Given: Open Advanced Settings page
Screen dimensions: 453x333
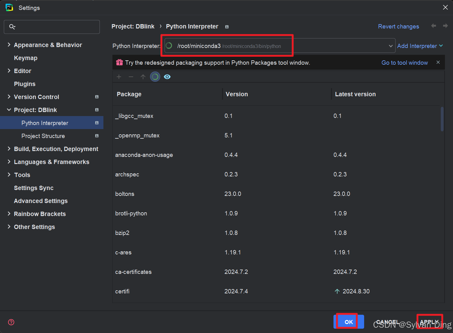Looking at the screenshot, I should tap(41, 201).
